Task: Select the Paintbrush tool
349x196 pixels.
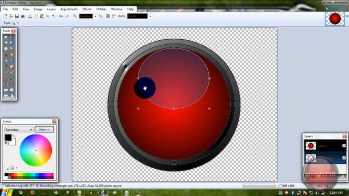Action: pyautogui.click(x=6, y=66)
